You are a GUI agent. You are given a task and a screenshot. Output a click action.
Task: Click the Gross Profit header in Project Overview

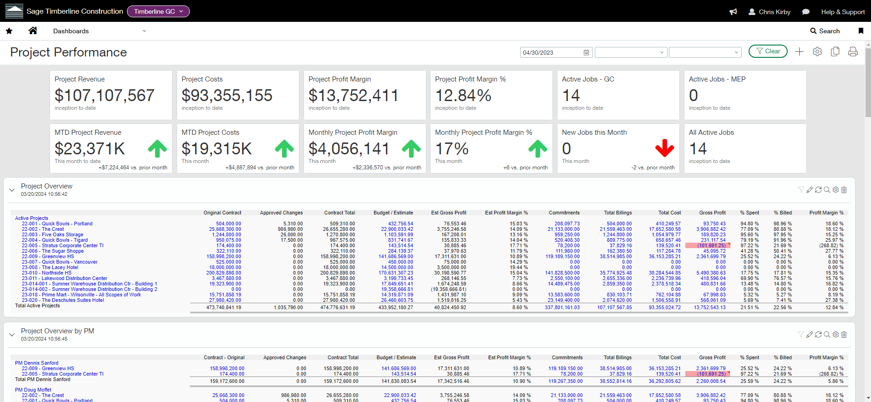point(712,213)
